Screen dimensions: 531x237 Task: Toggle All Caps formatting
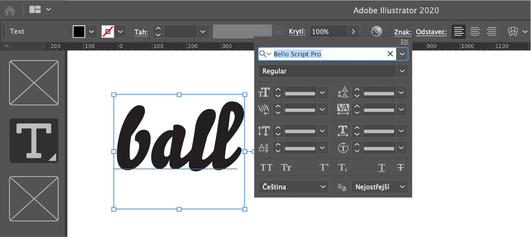pos(266,167)
